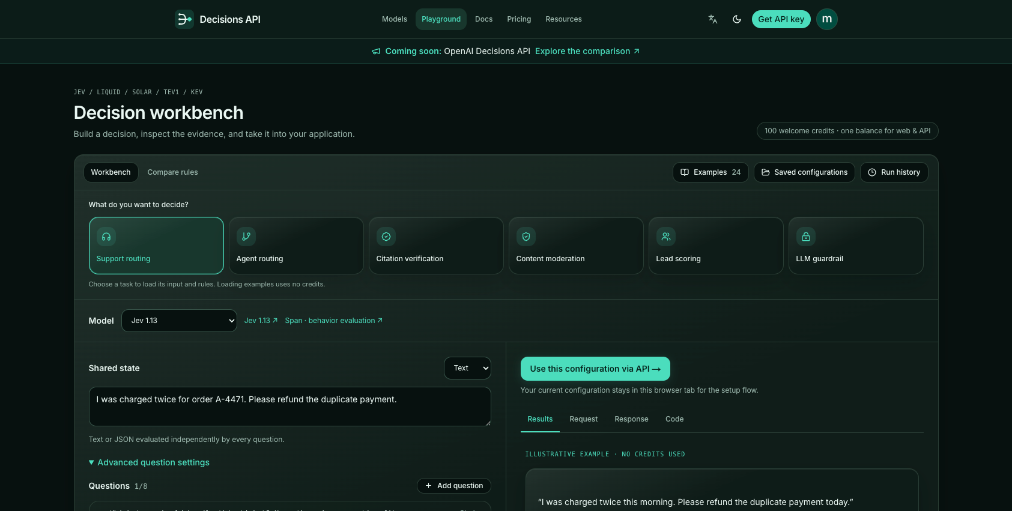Image resolution: width=1012 pixels, height=511 pixels.
Task: Open Docs nav item
Action: click(x=483, y=19)
